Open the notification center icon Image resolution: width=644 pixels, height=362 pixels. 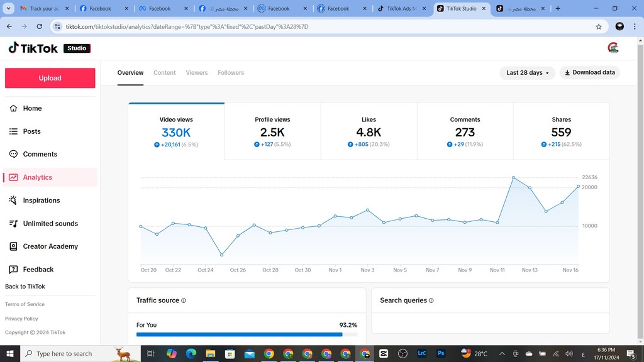pyautogui.click(x=631, y=354)
